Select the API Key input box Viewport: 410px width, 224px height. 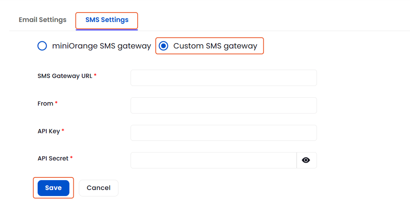point(223,132)
